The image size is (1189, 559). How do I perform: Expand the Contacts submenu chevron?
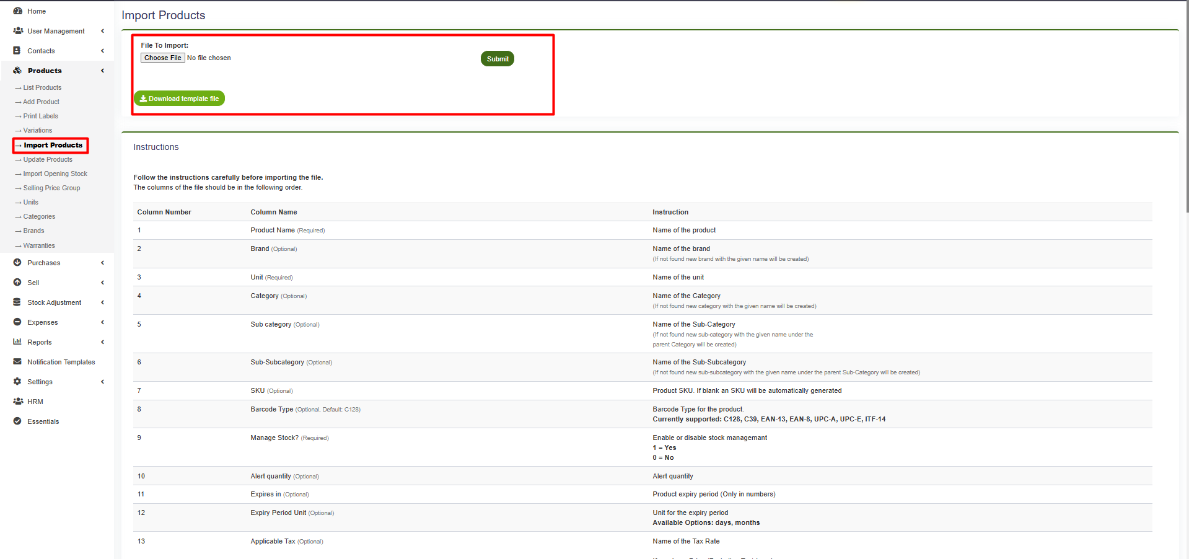tap(102, 51)
